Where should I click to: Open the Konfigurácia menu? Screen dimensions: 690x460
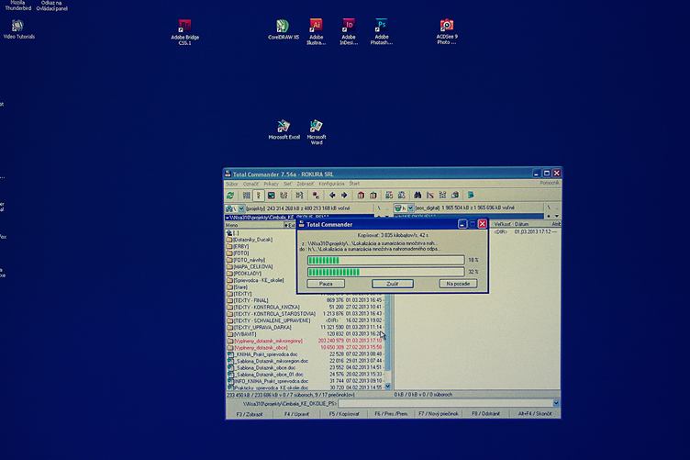331,184
